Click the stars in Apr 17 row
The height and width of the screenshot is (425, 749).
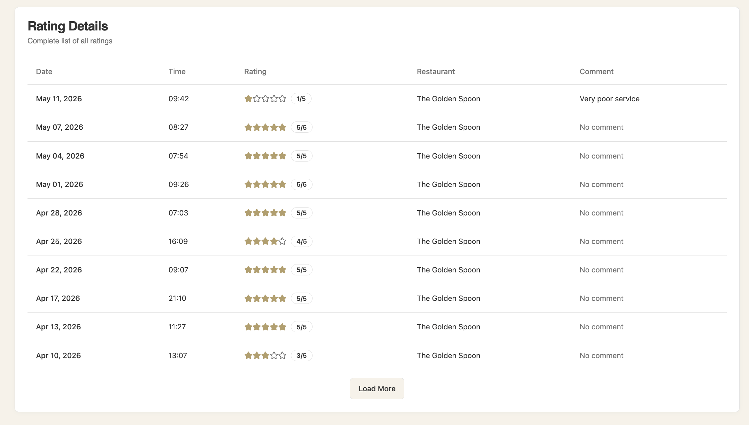(265, 298)
